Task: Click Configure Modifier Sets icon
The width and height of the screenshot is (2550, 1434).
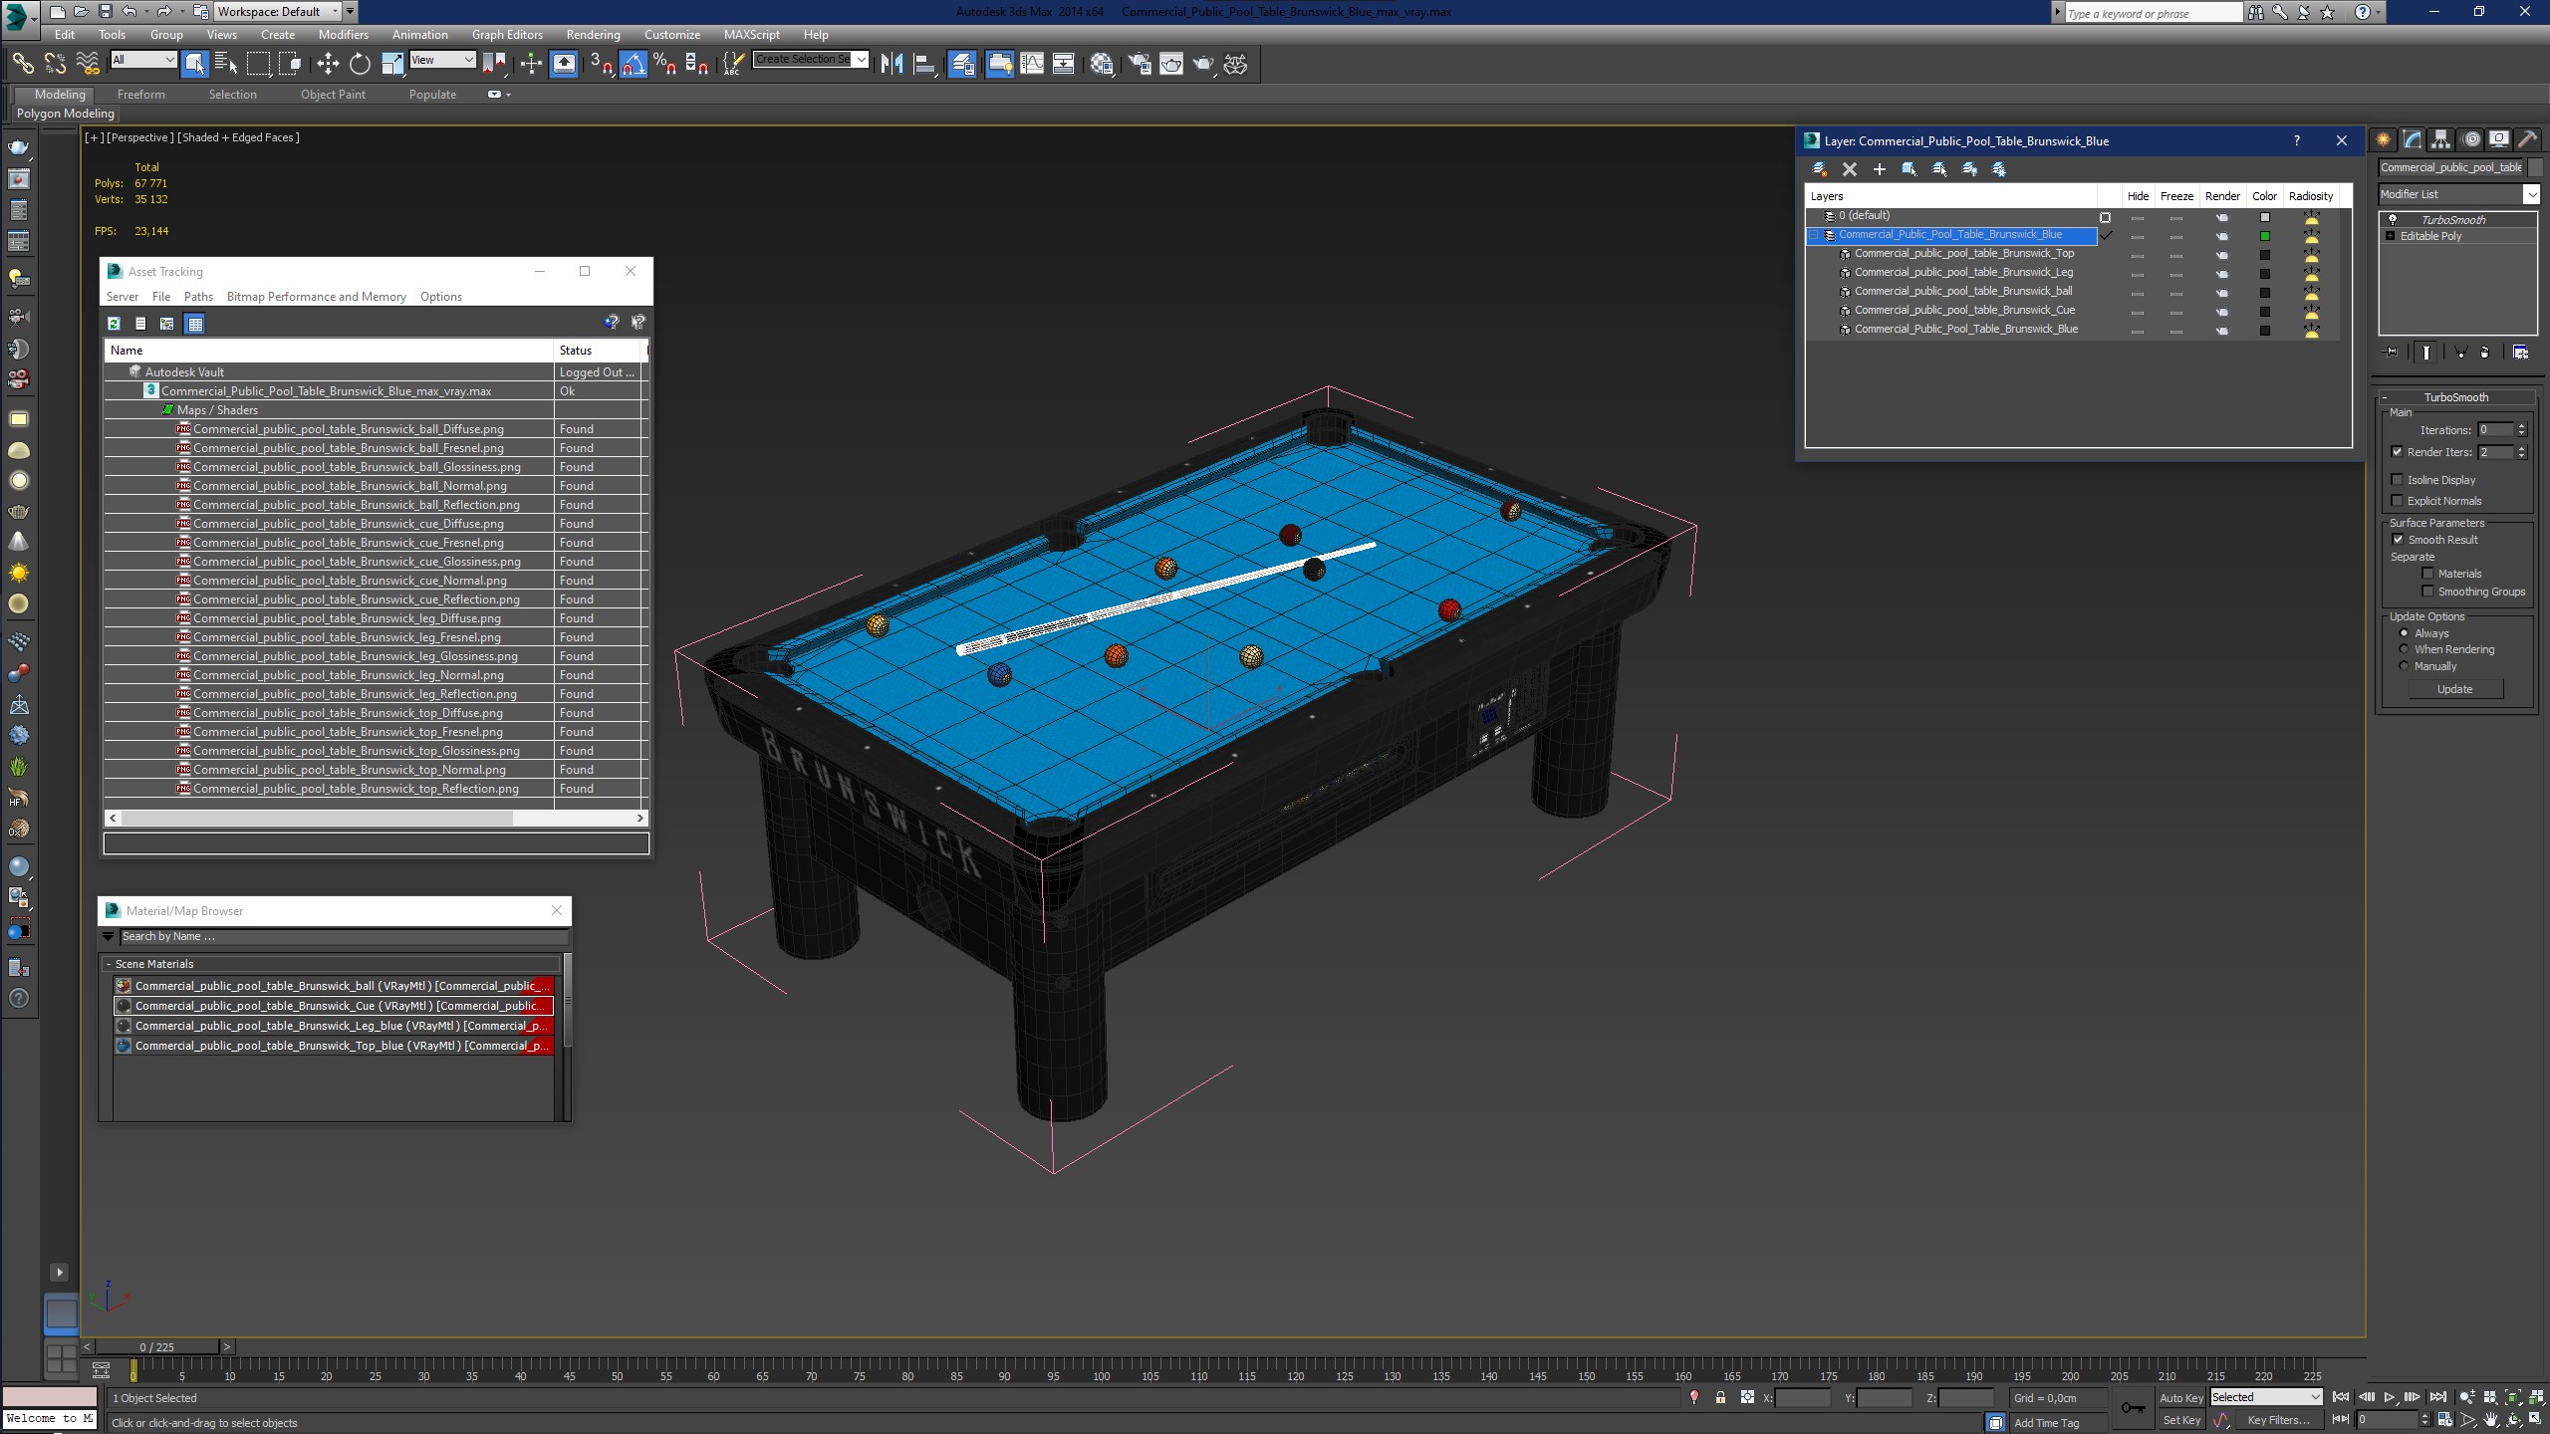Action: click(x=2520, y=353)
